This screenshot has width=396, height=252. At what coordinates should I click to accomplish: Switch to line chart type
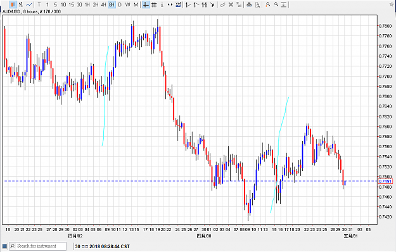coord(29,4)
